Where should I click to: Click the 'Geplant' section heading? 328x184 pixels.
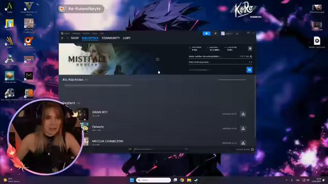69,103
